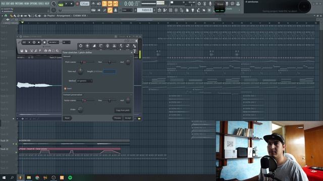Image resolution: width=323 pixels, height=181 pixels.
Task: Select the playlist delete tool
Action: point(19,16)
